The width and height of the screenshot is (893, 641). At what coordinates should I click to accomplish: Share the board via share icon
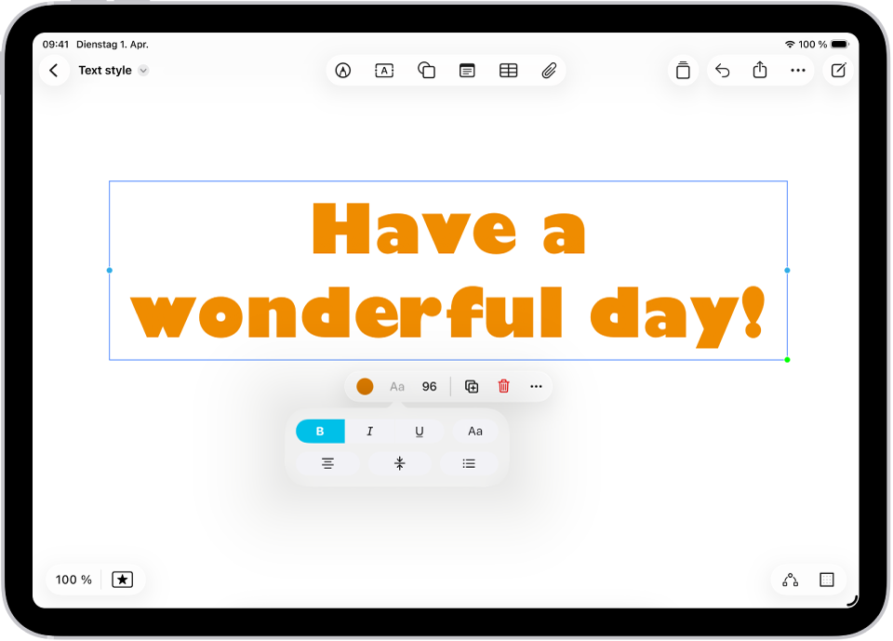coord(760,70)
